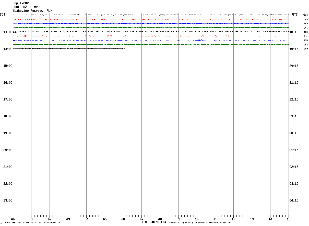Click the traces clipped footnote text
The image size is (309, 226).
point(200,222)
